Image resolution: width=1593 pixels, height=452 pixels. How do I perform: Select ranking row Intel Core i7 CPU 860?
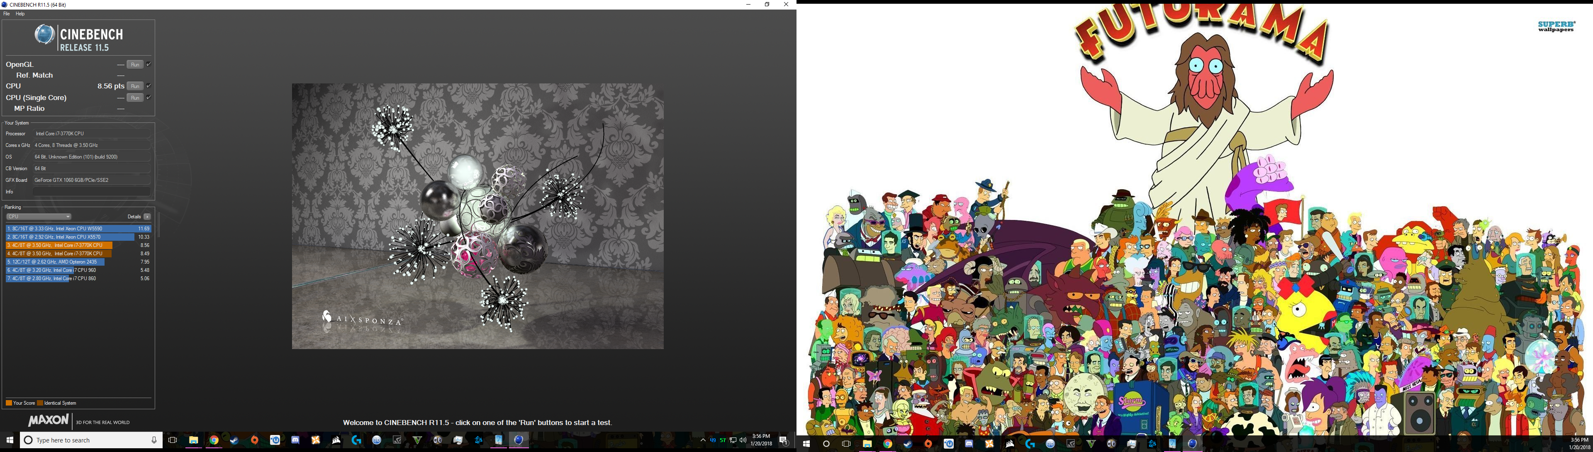click(78, 279)
